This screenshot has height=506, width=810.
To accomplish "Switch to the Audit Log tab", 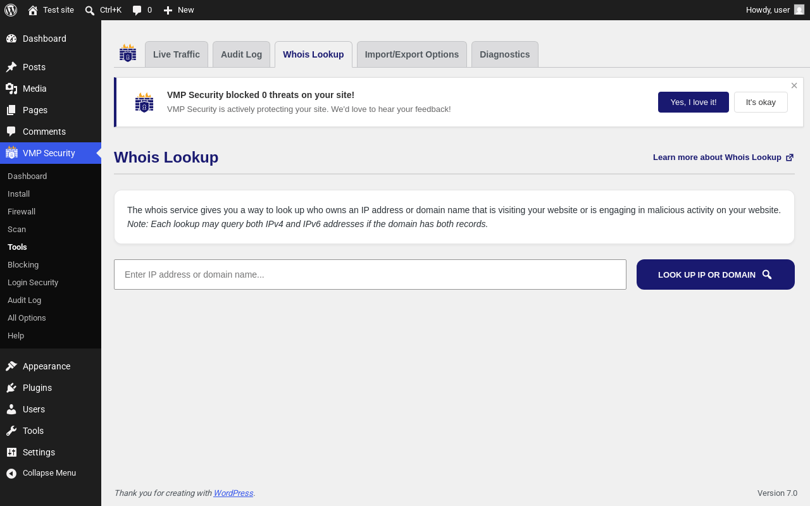I will tap(241, 54).
